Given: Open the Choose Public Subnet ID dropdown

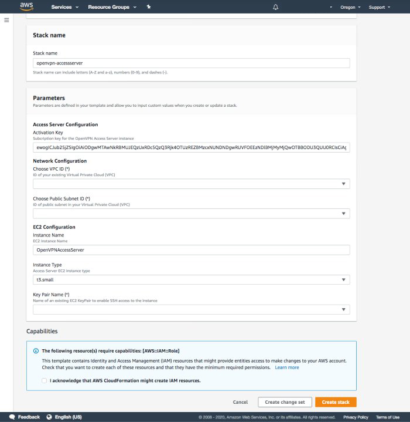Looking at the screenshot, I should (192, 214).
